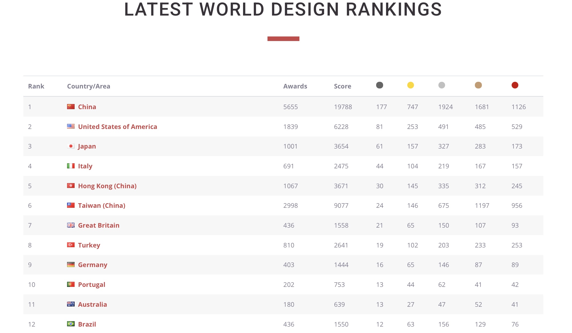The width and height of the screenshot is (572, 333).
Task: Open the Taiwan (China) country link
Action: [102, 205]
